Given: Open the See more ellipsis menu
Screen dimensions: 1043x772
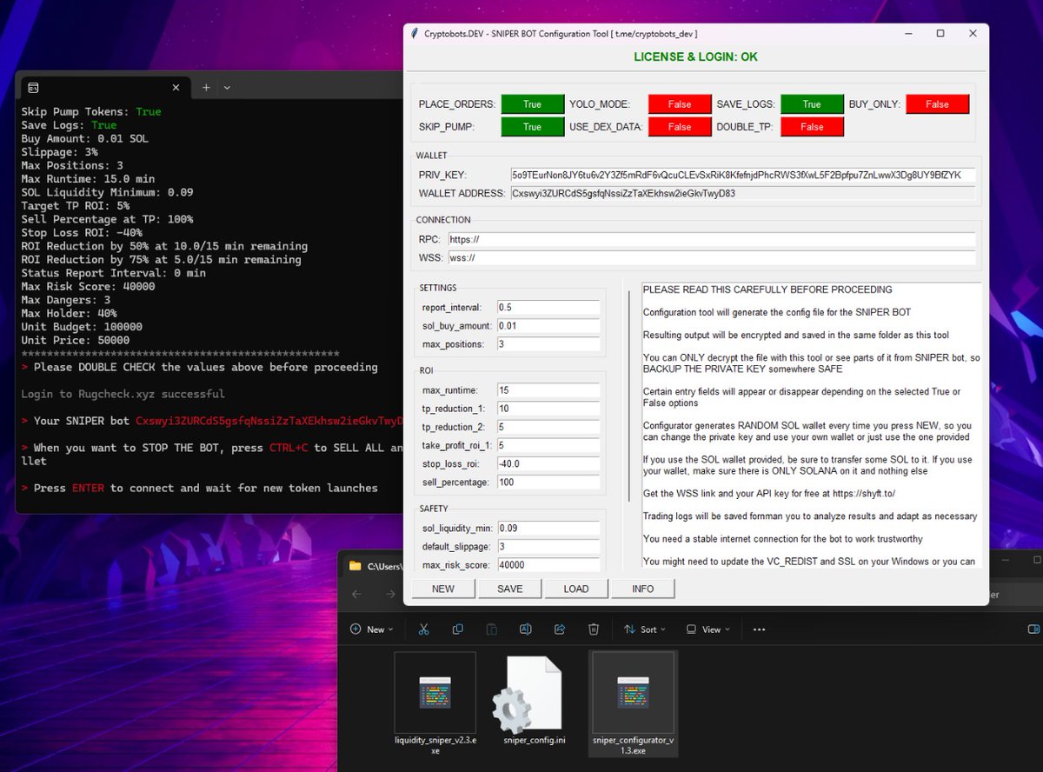Looking at the screenshot, I should click(759, 629).
